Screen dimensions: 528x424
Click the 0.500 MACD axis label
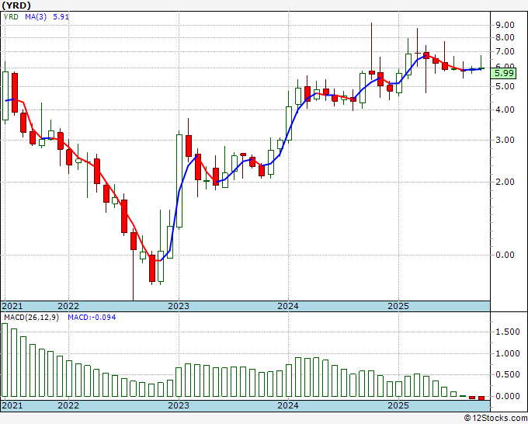point(508,375)
